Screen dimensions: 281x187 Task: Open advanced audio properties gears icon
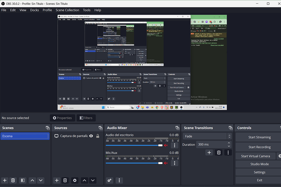[109, 180]
